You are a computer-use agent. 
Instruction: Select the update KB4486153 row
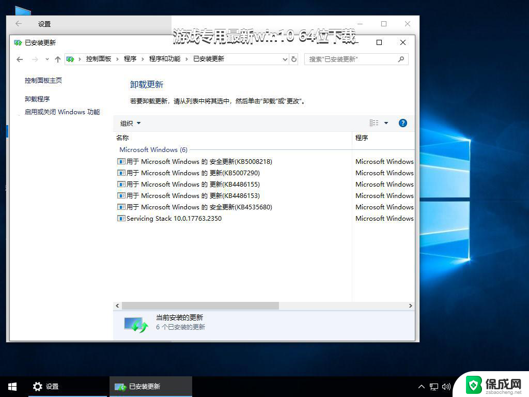[265, 196]
